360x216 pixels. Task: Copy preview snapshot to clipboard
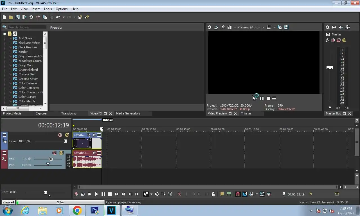tap(280, 27)
